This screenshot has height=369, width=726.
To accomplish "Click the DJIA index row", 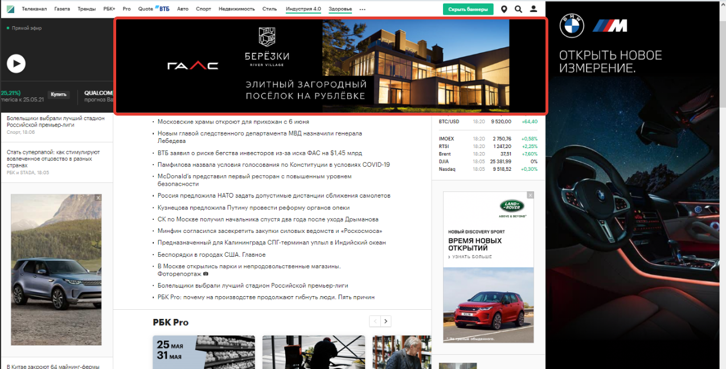I will (488, 161).
